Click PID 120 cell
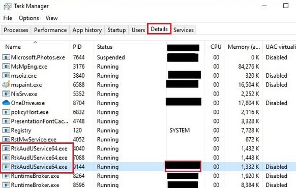296x188 pixels. [x=77, y=130]
